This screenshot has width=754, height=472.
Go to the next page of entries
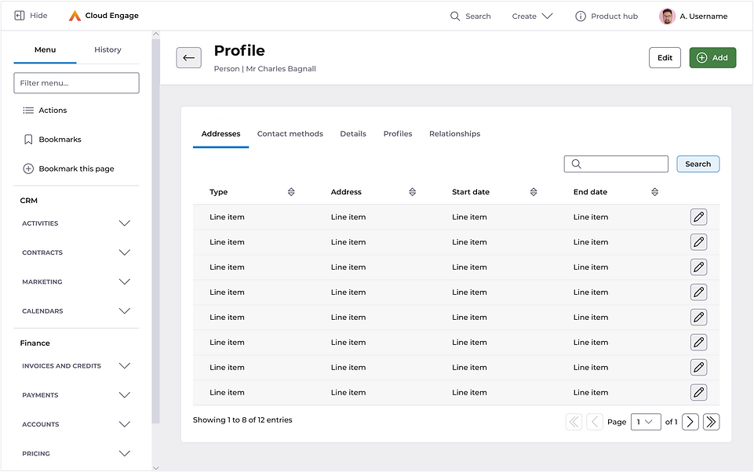tap(690, 422)
